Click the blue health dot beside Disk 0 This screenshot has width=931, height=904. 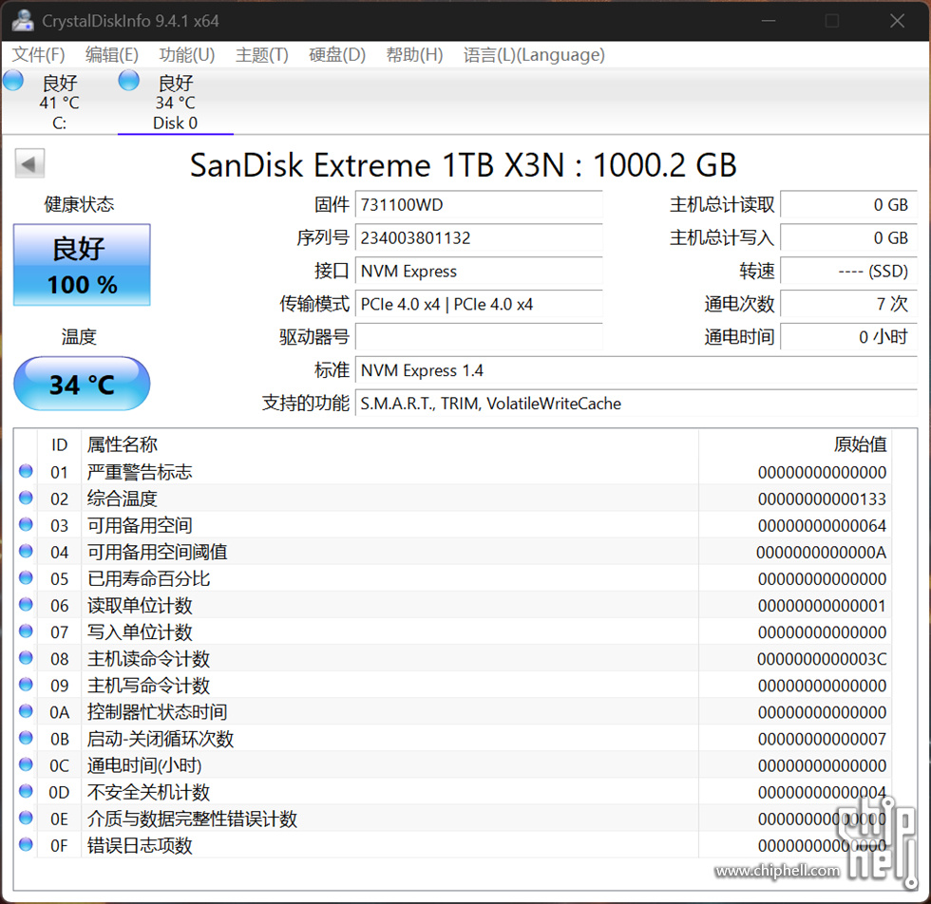tap(129, 80)
